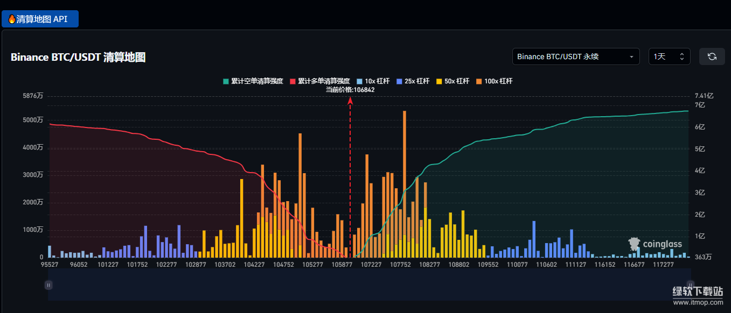Toggle the 25x 杠杆 legend series
This screenshot has width=731, height=313.
pyautogui.click(x=413, y=81)
